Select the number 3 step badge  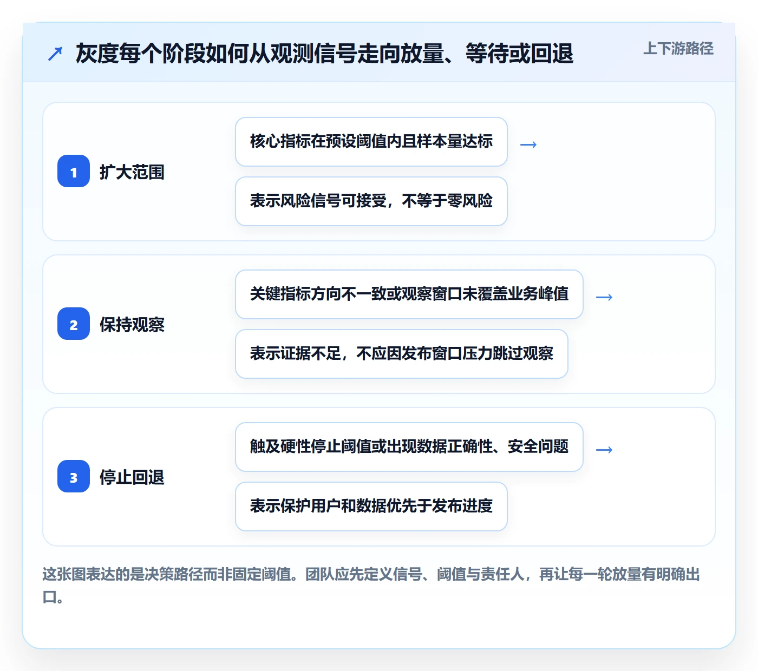(x=74, y=477)
